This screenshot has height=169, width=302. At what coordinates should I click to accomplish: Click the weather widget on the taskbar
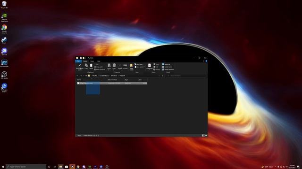(x=268, y=167)
